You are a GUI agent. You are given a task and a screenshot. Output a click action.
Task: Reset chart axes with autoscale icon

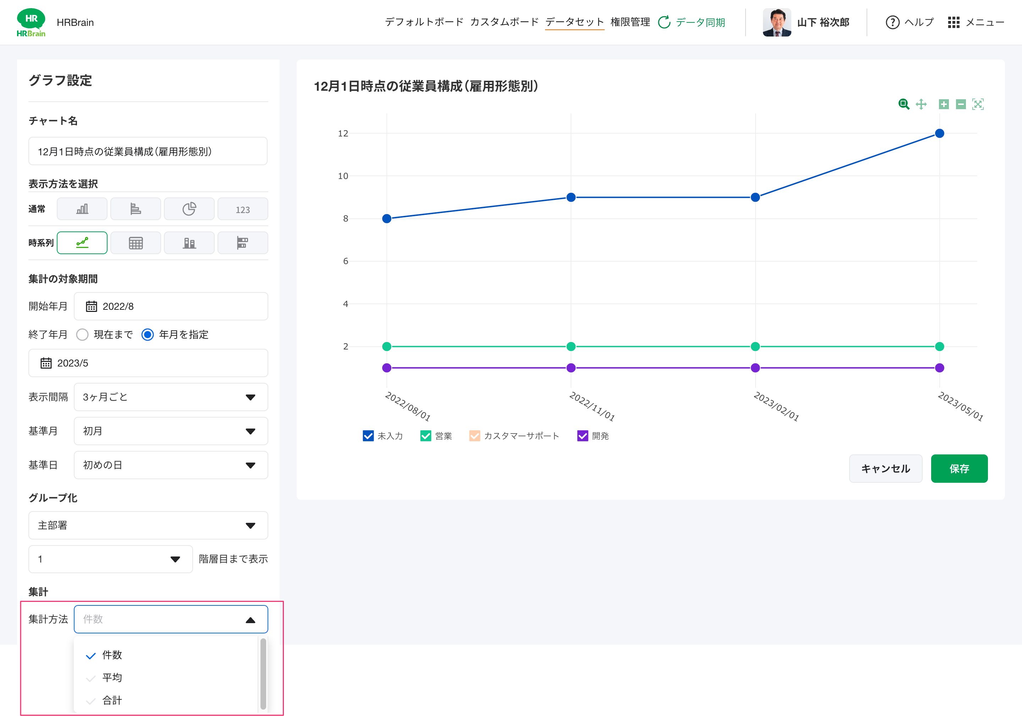[978, 104]
